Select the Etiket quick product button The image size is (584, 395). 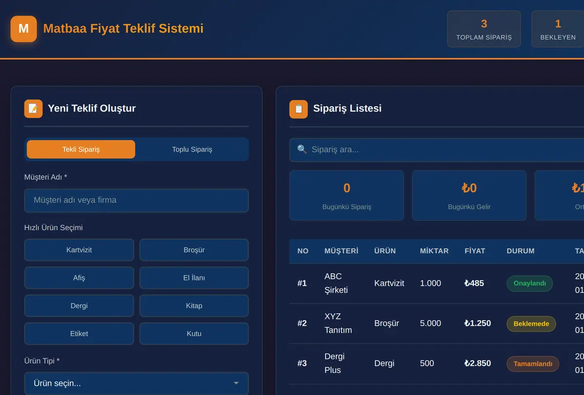(79, 334)
